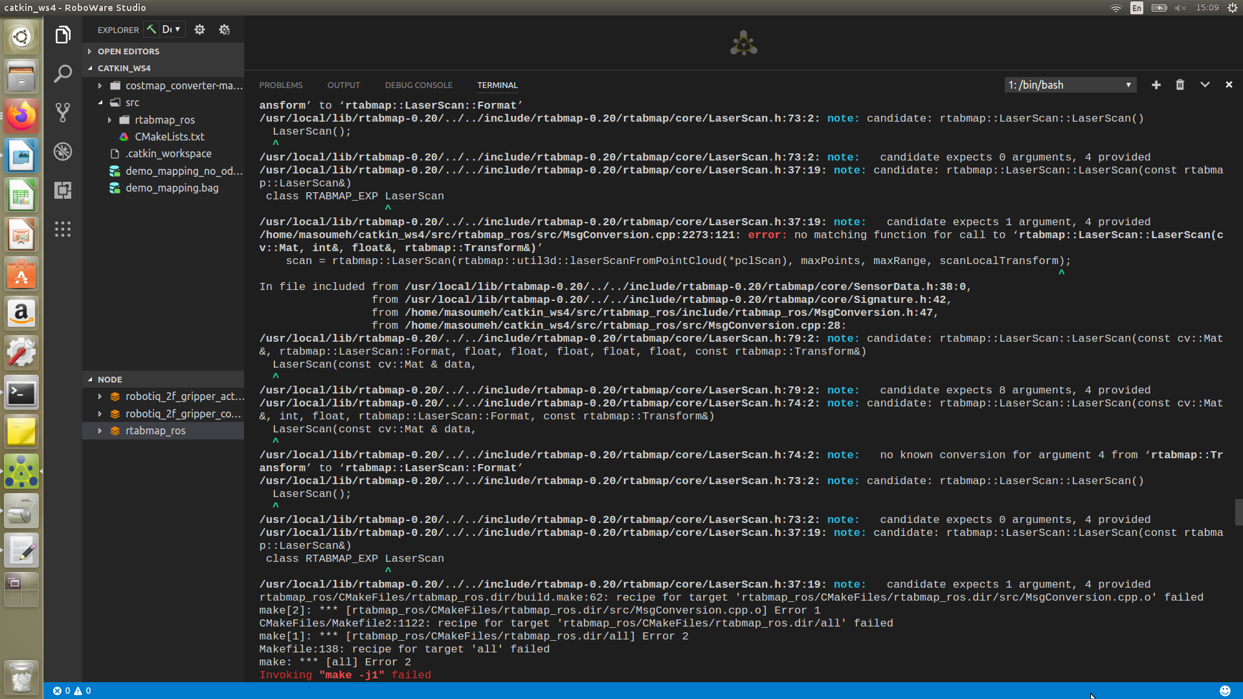Screen dimensions: 1243x699
Task: Open Firefox from the Ubuntu dock
Action: point(21,116)
